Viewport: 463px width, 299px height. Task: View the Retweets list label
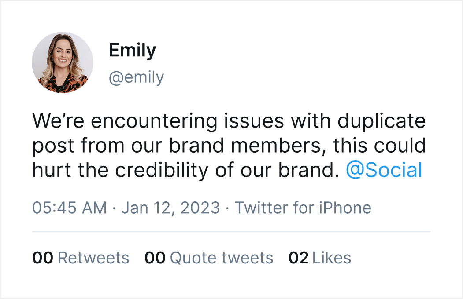point(93,258)
